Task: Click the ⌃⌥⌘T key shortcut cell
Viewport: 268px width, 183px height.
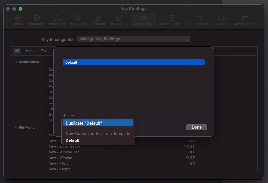Action: [189, 146]
